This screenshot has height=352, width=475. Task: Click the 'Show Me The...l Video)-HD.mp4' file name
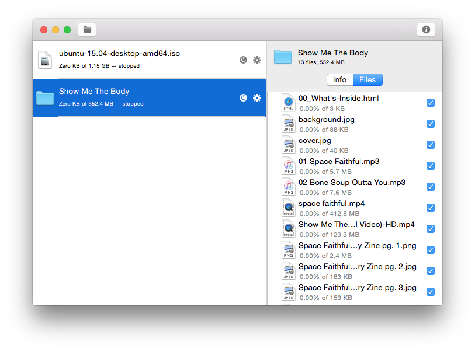point(356,225)
